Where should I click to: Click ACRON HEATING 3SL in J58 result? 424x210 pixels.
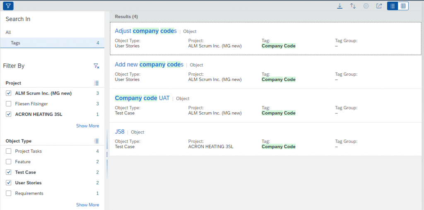tap(211, 147)
